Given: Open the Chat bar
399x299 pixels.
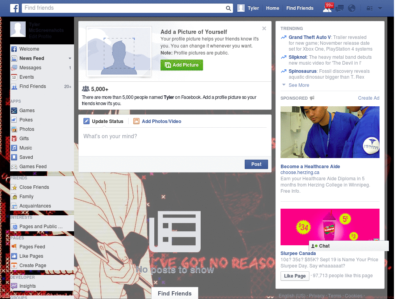Looking at the screenshot, I should [349, 246].
